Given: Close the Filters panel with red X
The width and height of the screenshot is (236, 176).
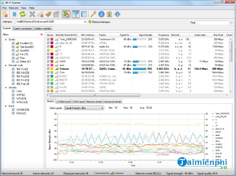Looking at the screenshot, I should [41, 34].
